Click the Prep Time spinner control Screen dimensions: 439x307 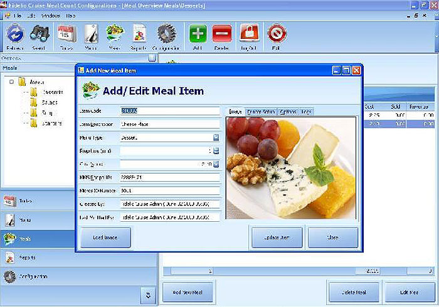pyautogui.click(x=216, y=151)
